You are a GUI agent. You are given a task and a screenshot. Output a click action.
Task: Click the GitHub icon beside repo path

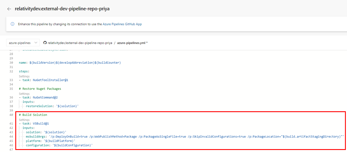pyautogui.click(x=45, y=43)
